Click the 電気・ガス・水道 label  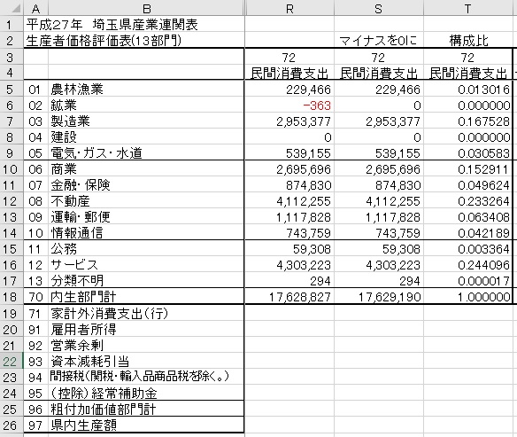[x=96, y=153]
